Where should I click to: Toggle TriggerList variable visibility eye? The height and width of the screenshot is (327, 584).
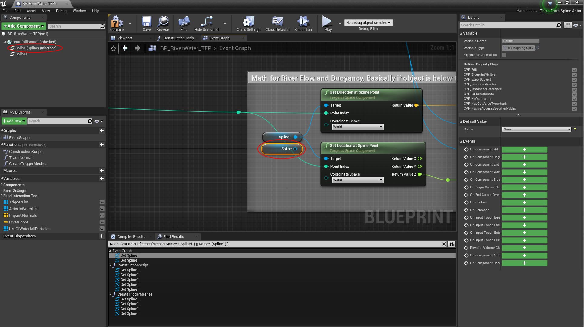pos(102,202)
